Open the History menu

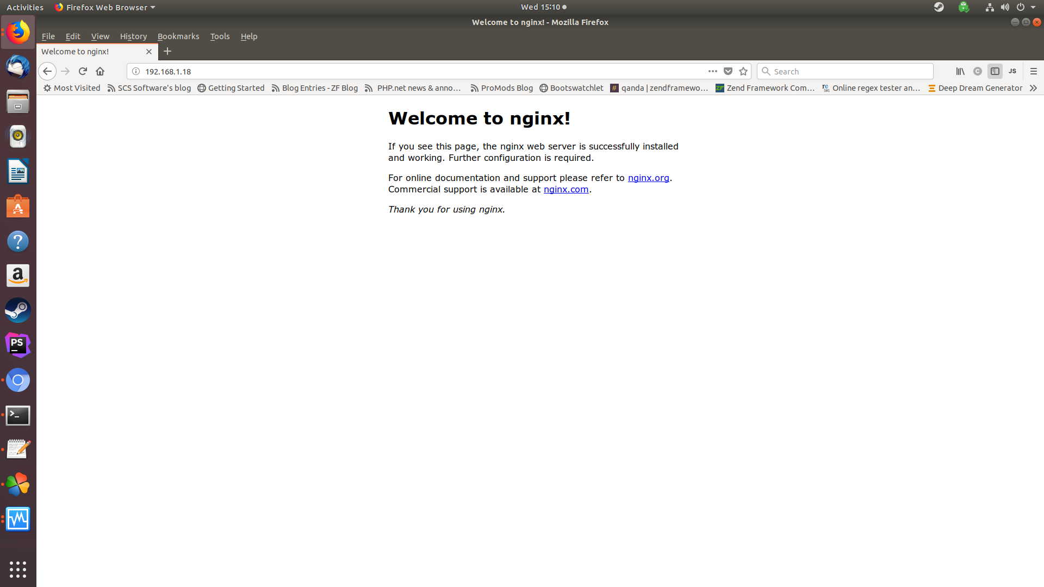tap(133, 36)
